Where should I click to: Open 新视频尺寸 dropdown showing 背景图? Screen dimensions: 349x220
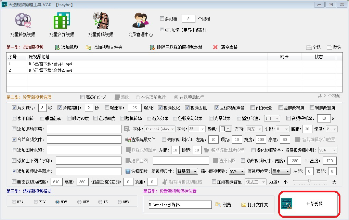point(187,171)
